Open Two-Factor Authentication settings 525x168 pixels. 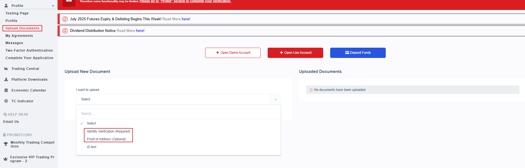29,50
